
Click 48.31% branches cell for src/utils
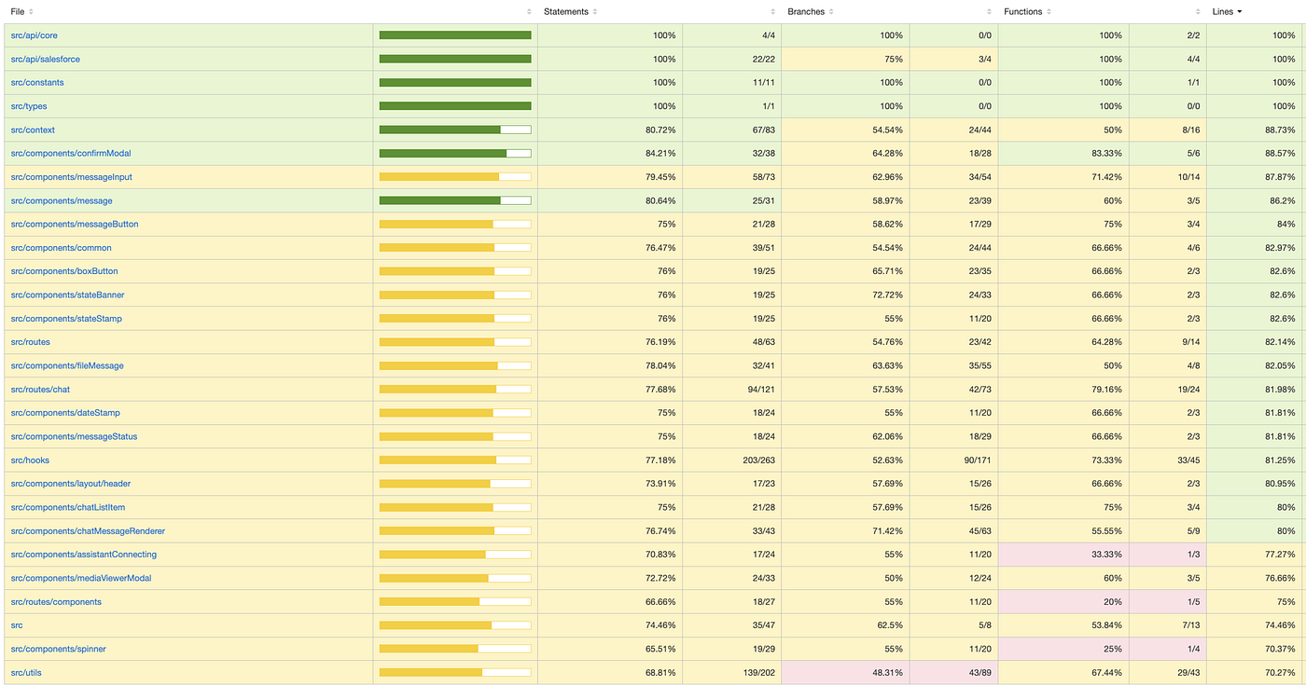[845, 672]
